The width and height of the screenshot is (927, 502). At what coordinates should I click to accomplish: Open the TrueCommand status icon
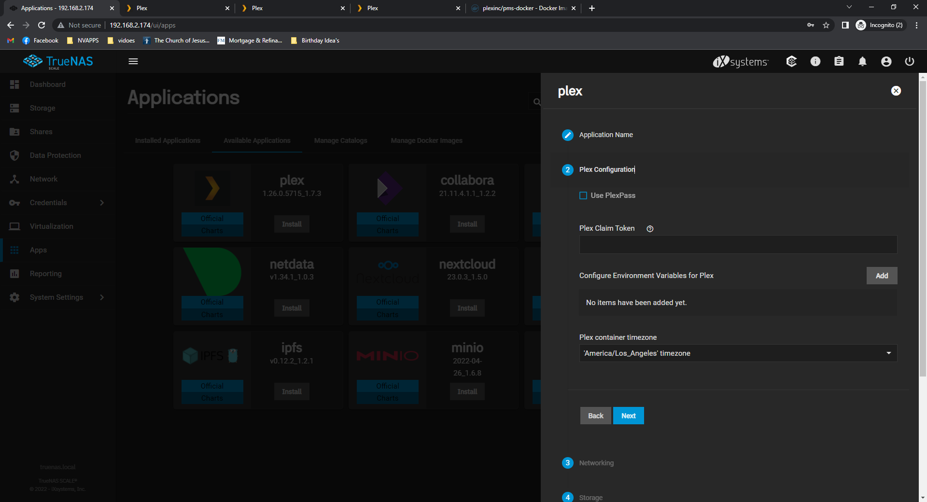point(791,61)
